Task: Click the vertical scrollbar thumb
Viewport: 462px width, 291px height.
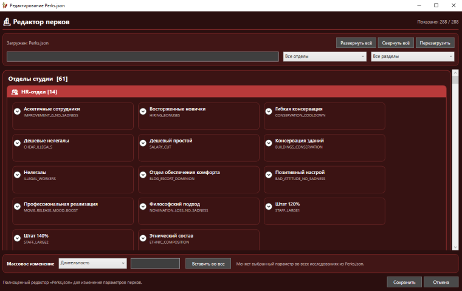Action: pos(455,79)
